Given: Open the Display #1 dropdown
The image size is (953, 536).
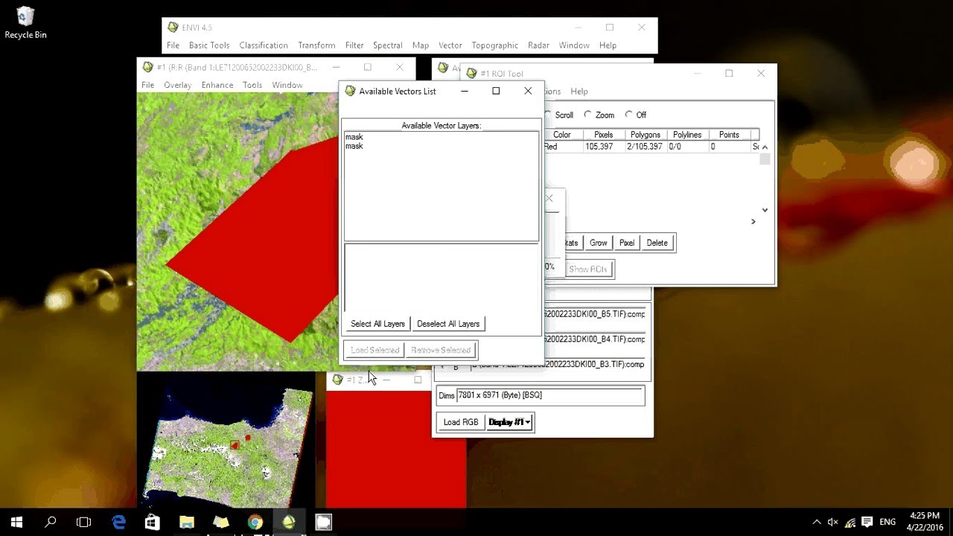Looking at the screenshot, I should [x=510, y=422].
